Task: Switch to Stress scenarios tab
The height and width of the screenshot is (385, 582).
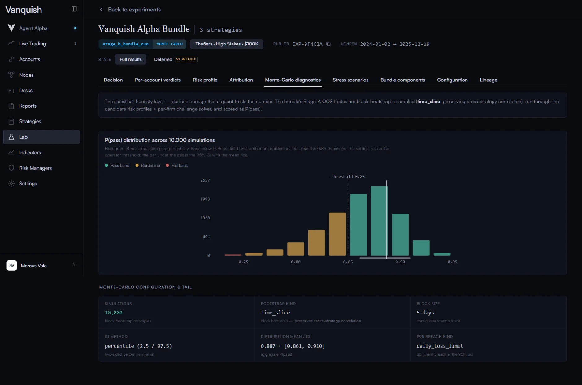Action: (x=350, y=80)
